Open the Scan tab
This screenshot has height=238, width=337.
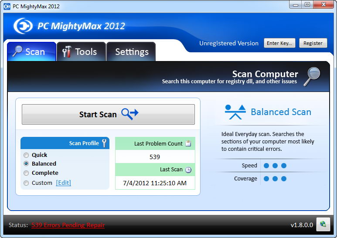pos(31,51)
